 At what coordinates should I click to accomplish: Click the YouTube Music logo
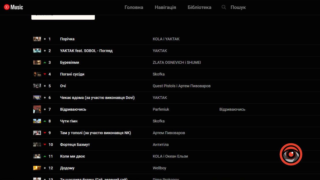click(x=14, y=7)
